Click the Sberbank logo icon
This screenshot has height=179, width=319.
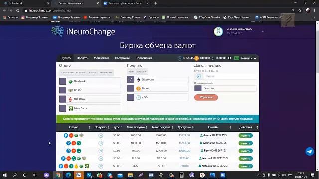tap(70, 81)
